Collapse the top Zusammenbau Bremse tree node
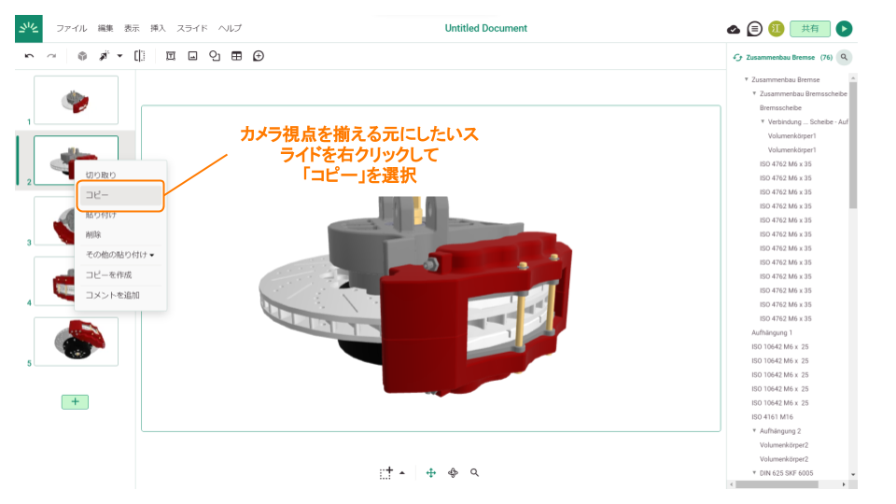Viewport: 896px width, 504px height. point(747,79)
